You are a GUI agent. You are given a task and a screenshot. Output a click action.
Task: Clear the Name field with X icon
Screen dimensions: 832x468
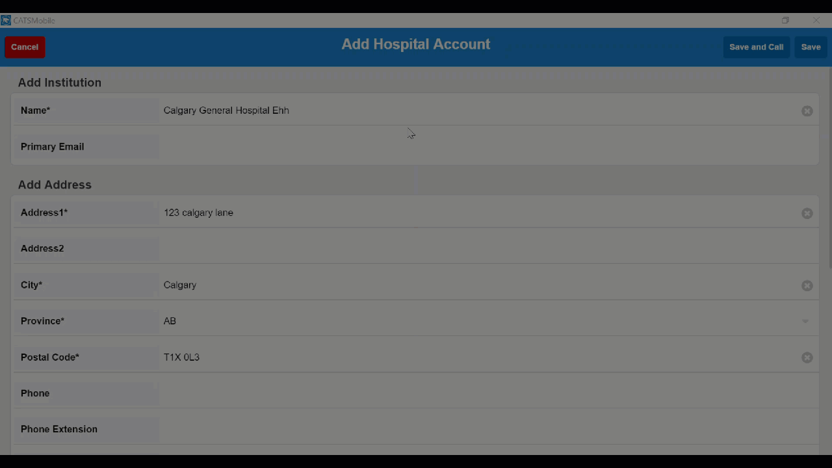pos(807,111)
